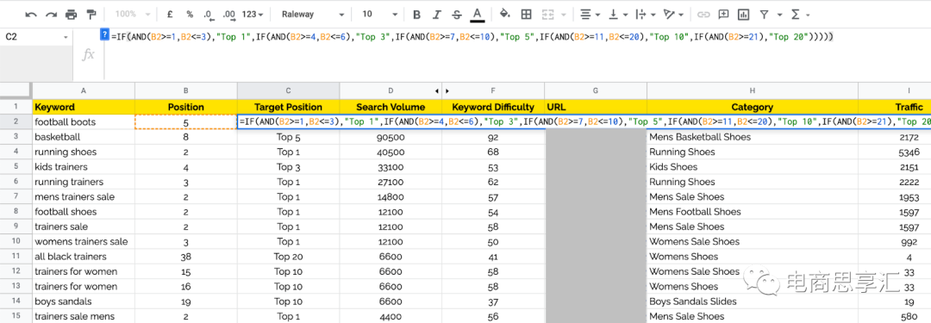931x323 pixels.
Task: Click the Redo arrow icon
Action: (x=51, y=14)
